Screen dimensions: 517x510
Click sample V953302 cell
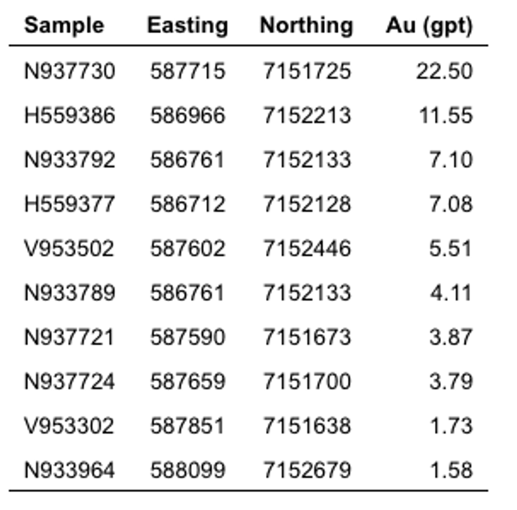(69, 426)
